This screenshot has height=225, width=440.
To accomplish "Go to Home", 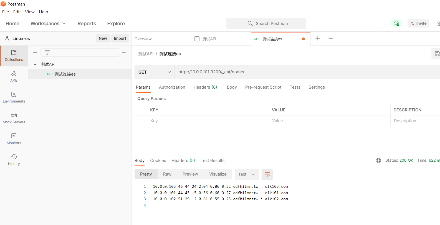I will coord(12,24).
